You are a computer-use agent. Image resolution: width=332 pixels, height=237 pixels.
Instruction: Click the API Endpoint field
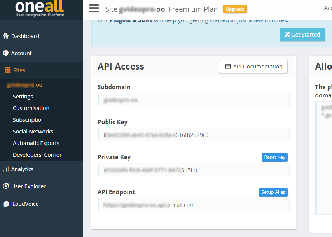click(x=194, y=205)
